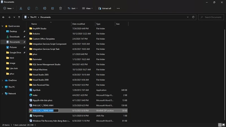
Task: Expand address bar history dropdown
Action: 188,17
